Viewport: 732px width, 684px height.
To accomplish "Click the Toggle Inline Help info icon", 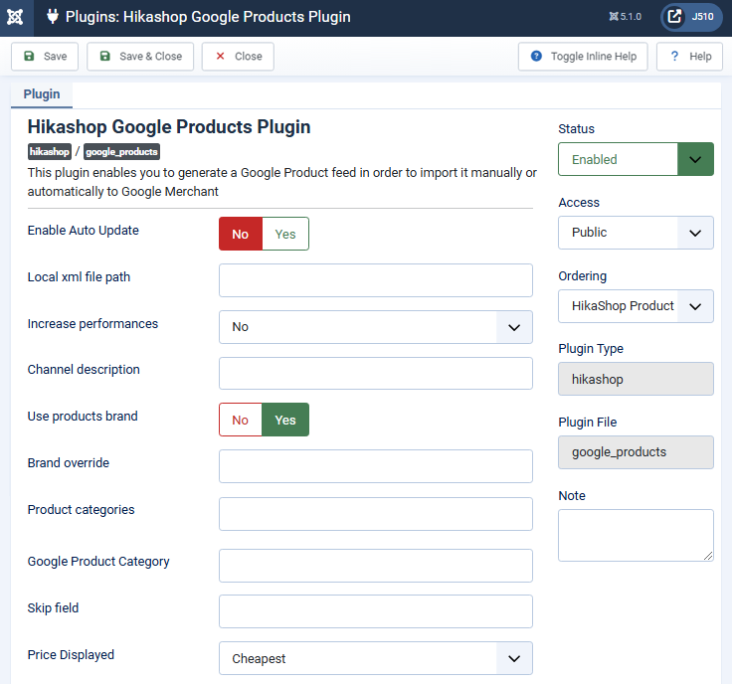I will coord(536,56).
